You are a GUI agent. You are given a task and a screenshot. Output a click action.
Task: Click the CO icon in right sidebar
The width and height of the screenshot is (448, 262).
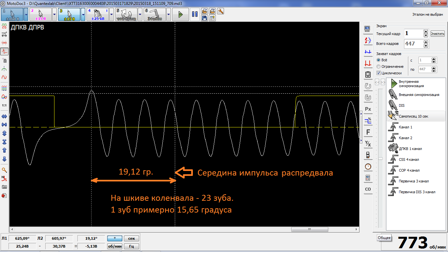(368, 189)
